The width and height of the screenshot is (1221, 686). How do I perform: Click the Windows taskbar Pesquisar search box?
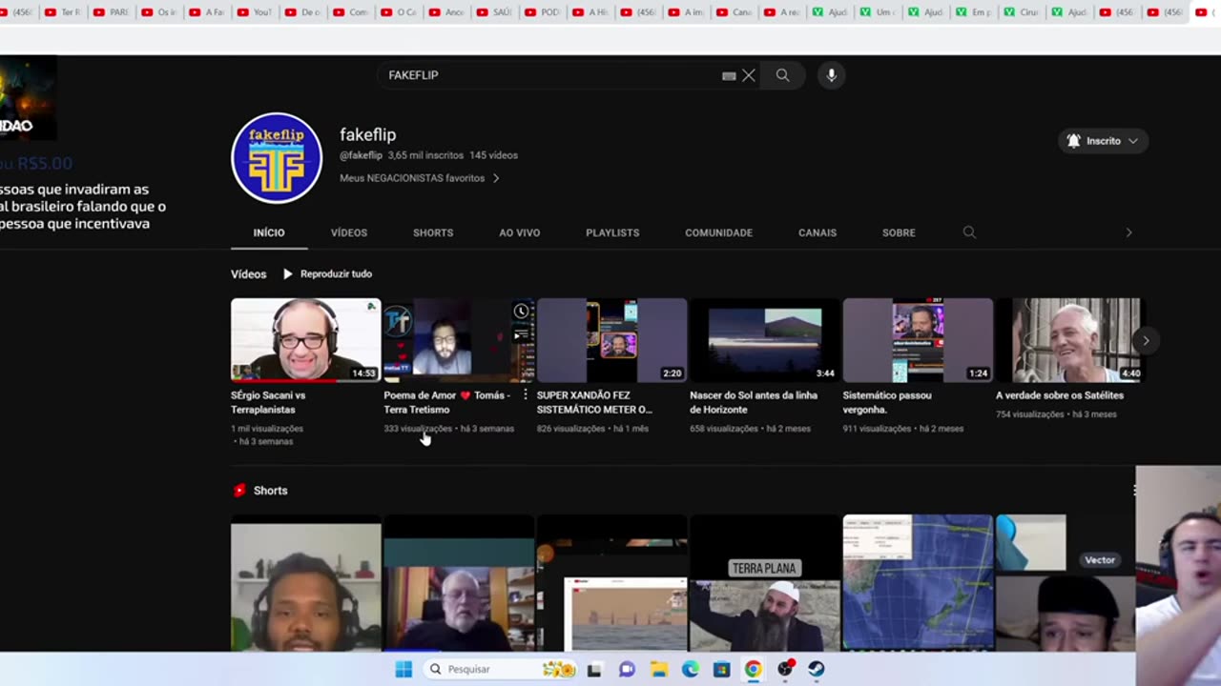[x=499, y=670]
